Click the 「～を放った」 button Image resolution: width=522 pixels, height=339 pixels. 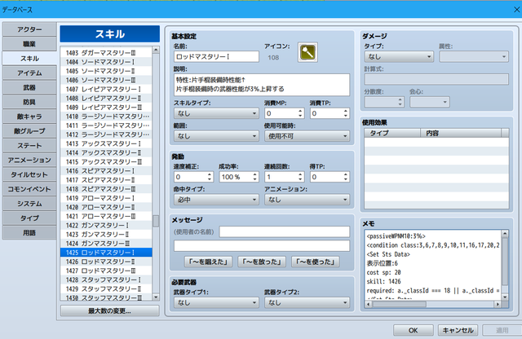pos(262,262)
